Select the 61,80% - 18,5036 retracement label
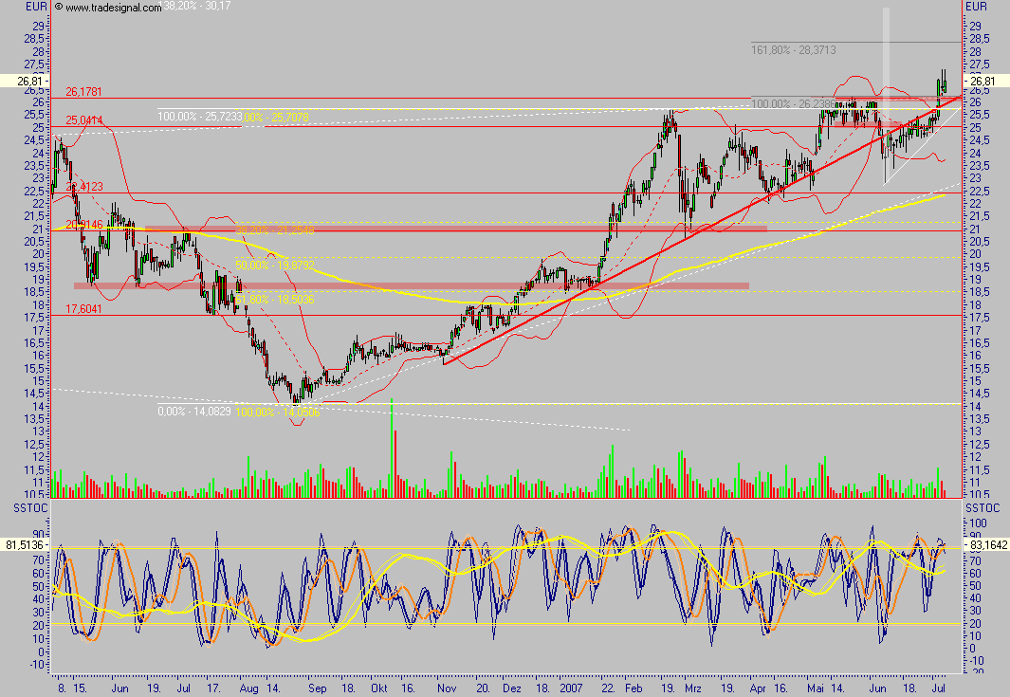This screenshot has width=1010, height=697. coord(275,300)
